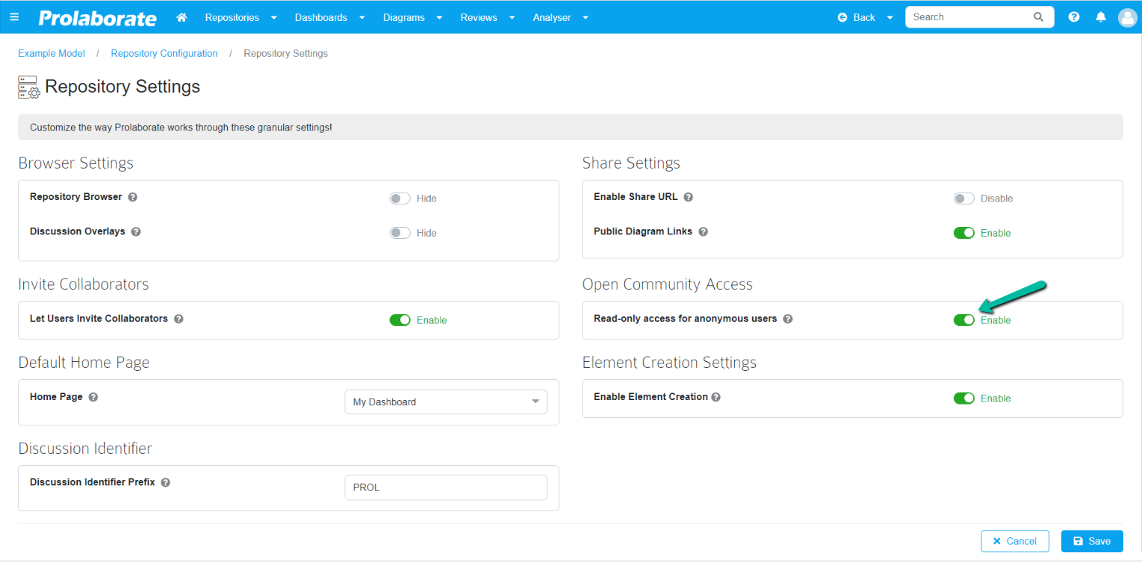Open the Reviews menu

tap(479, 17)
